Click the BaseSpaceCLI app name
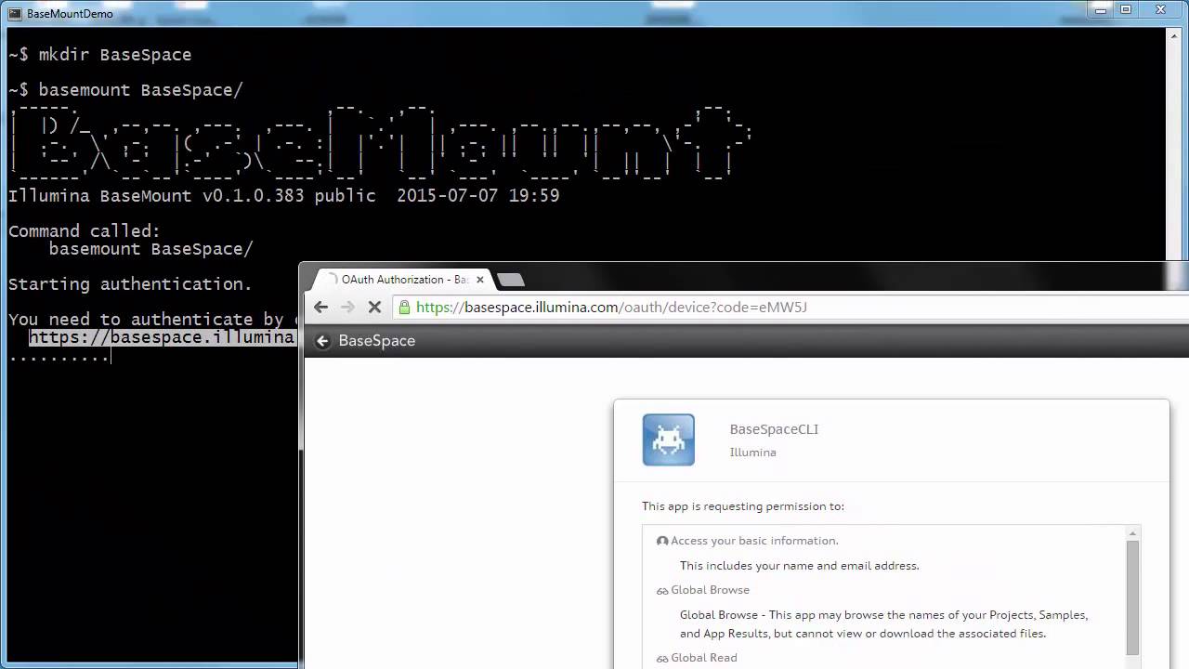The width and height of the screenshot is (1189, 669). pos(774,429)
